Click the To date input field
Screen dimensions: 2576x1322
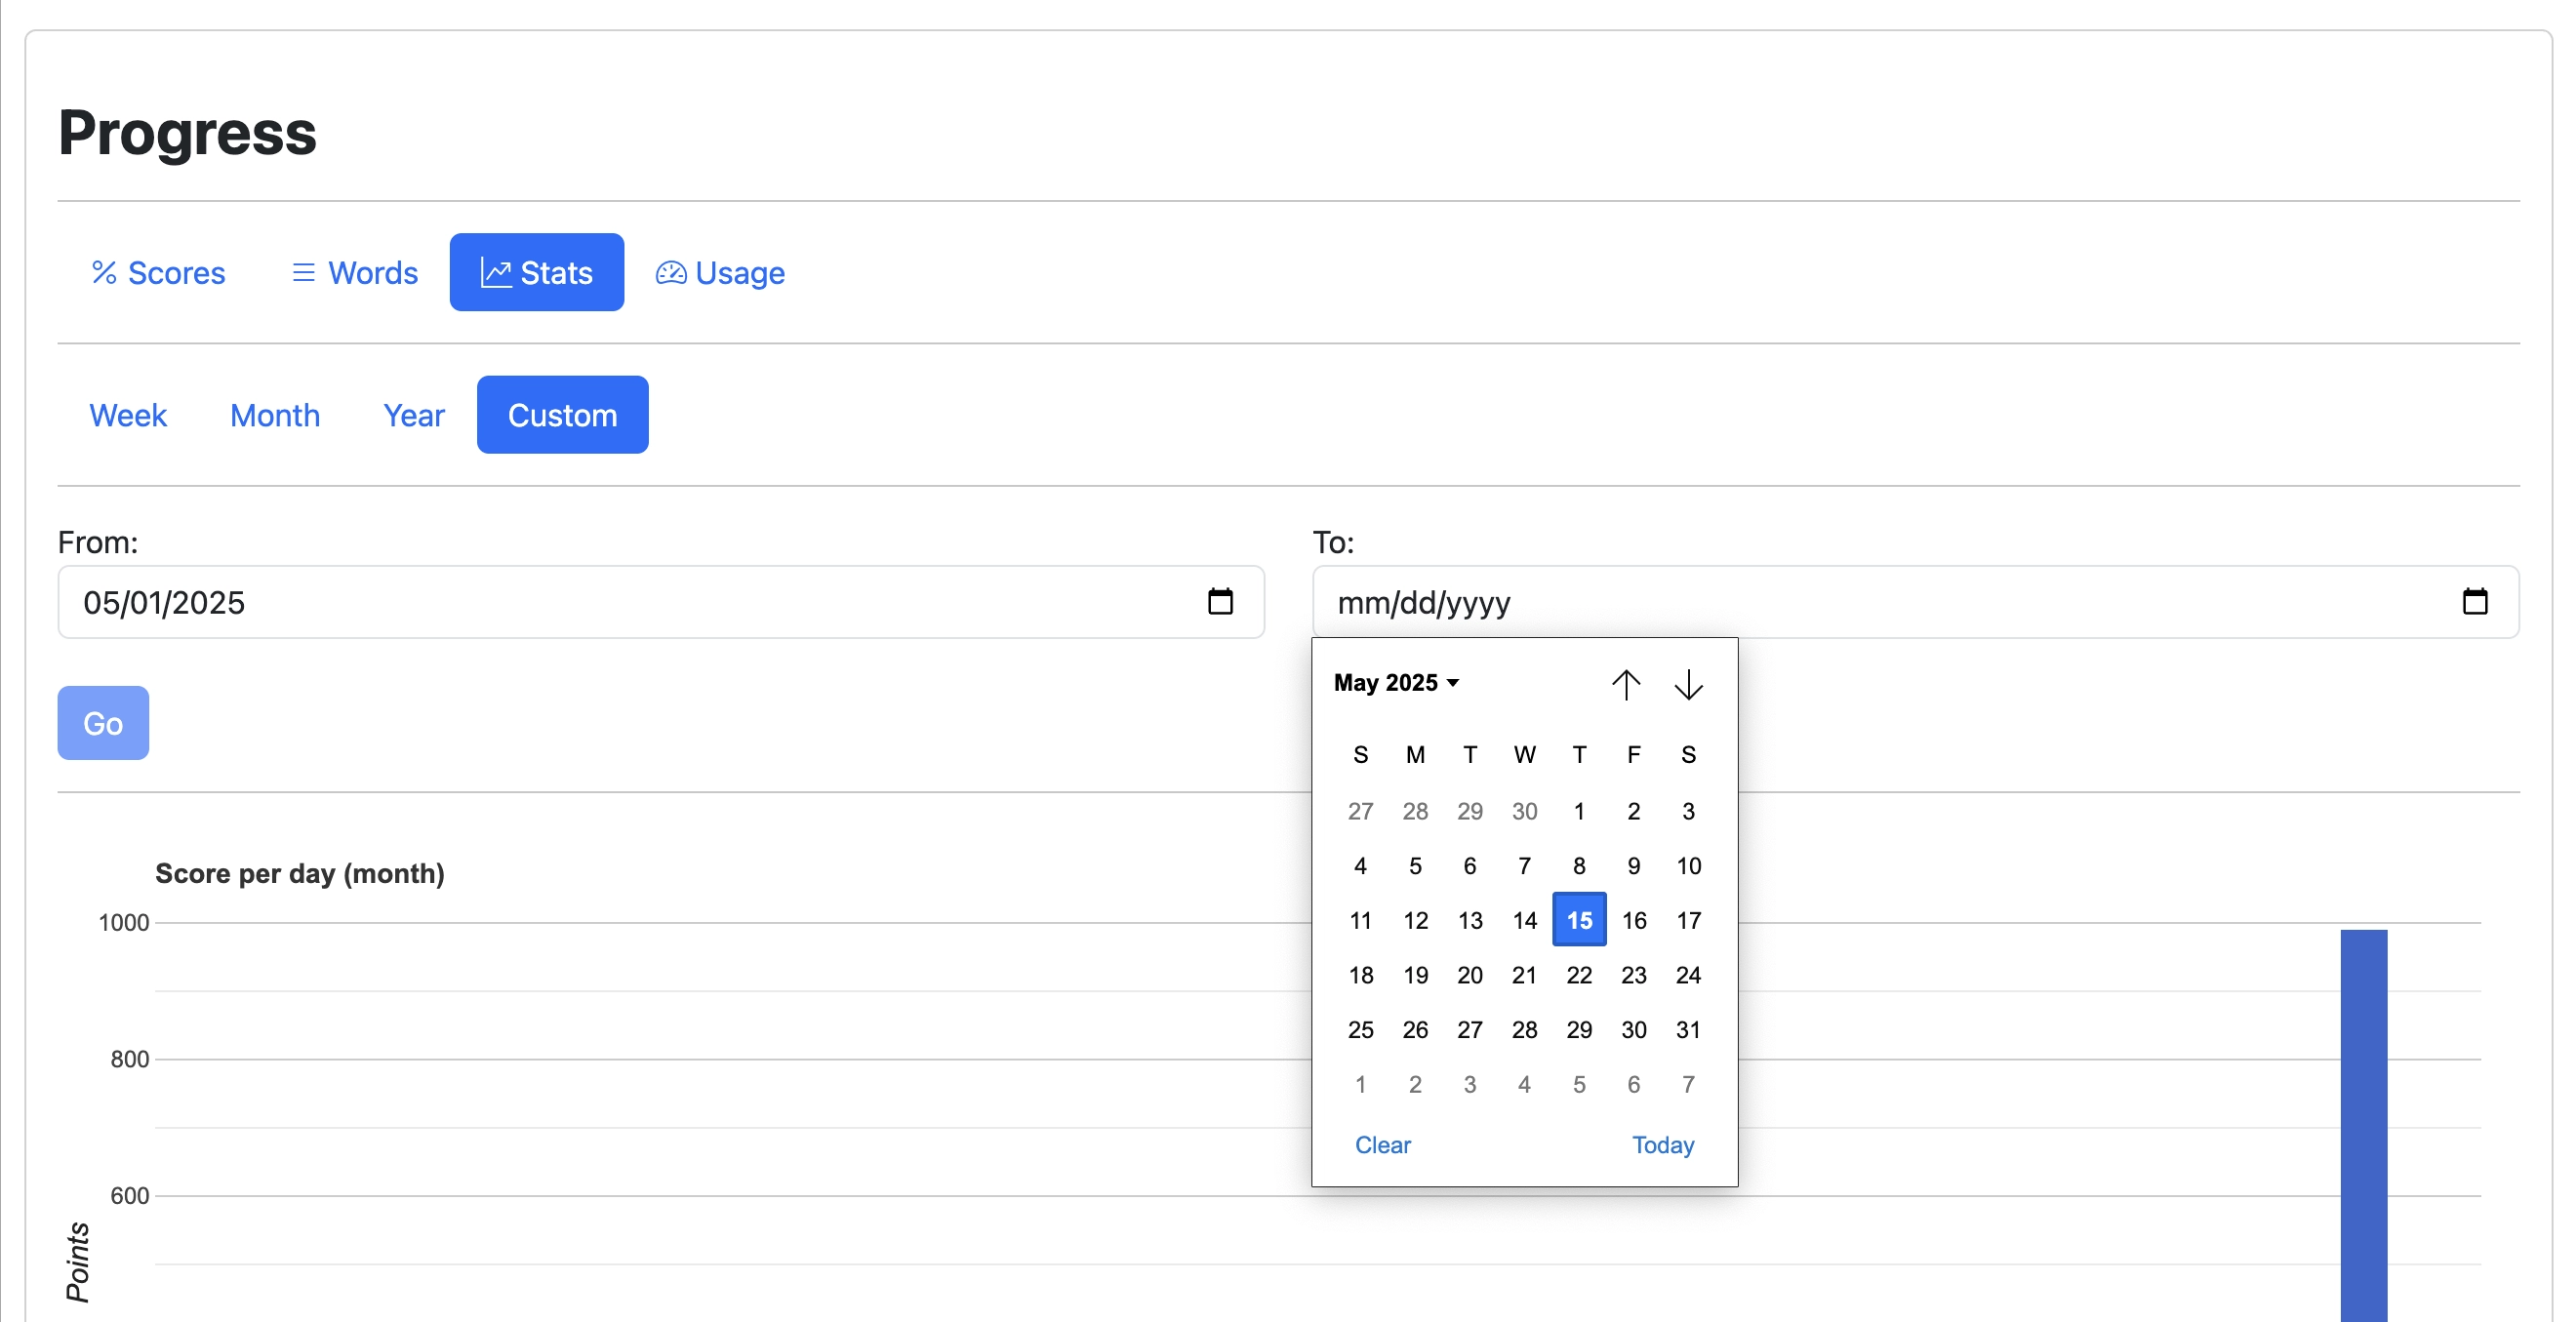point(1915,602)
